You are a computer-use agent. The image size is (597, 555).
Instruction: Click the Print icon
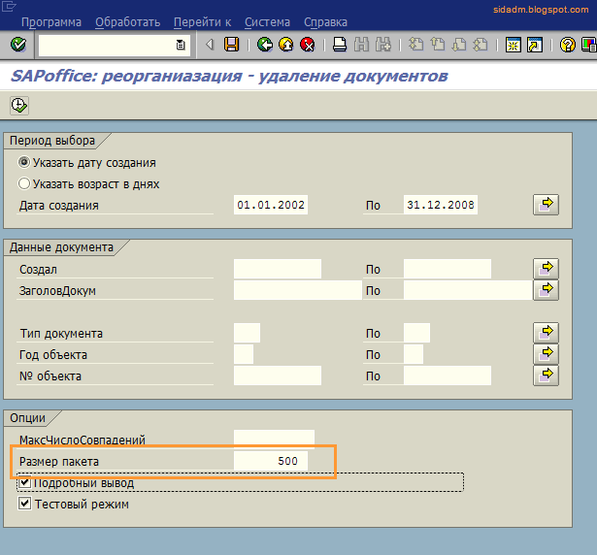tap(340, 45)
